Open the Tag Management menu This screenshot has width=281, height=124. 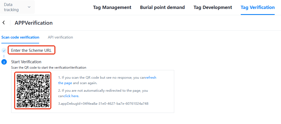(x=112, y=7)
